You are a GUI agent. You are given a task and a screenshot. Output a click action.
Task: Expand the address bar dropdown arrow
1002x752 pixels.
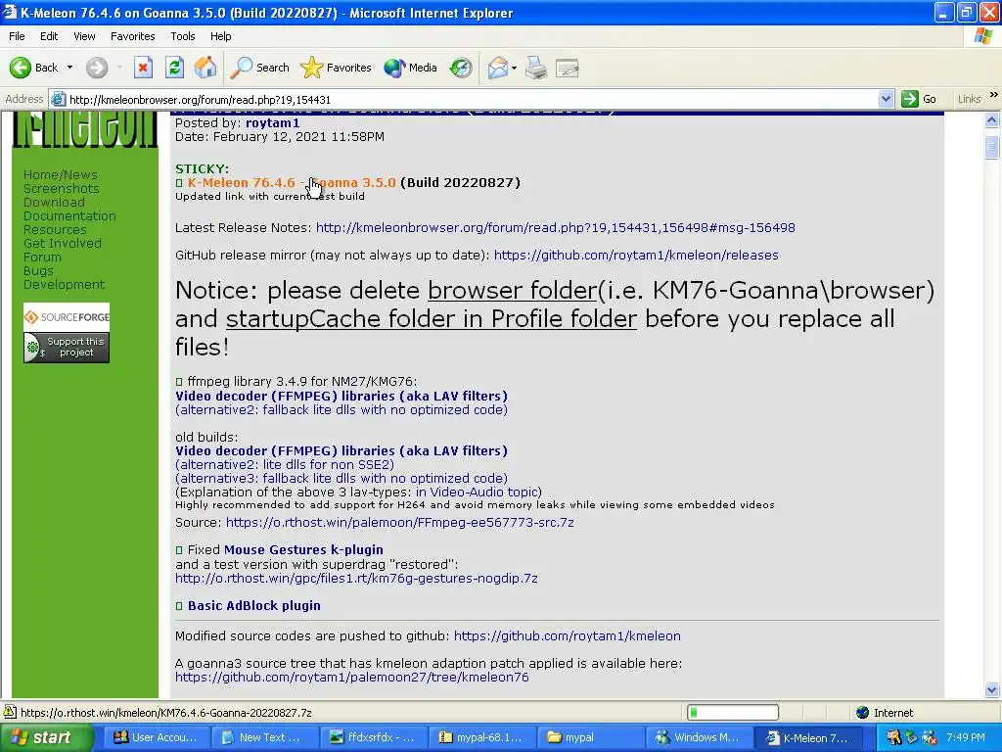886,99
